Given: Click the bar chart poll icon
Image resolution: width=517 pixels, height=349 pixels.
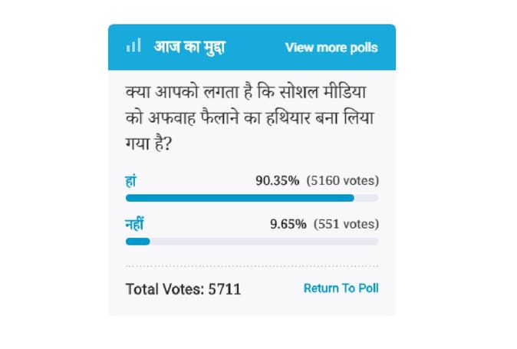Looking at the screenshot, I should pos(133,45).
